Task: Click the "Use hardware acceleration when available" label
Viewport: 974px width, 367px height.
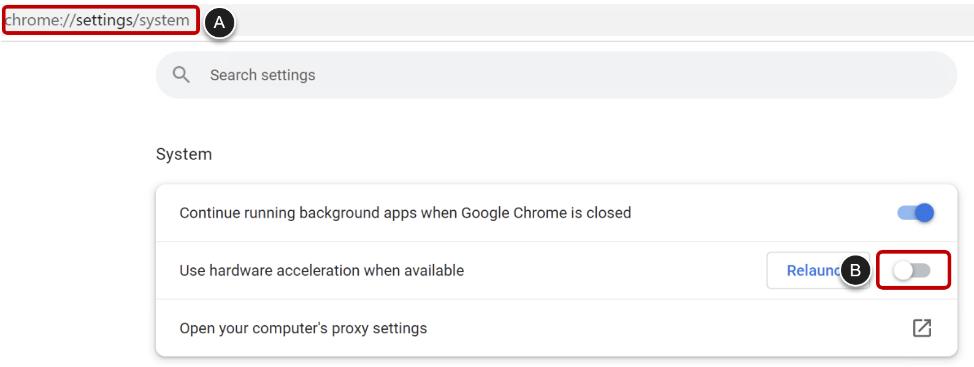Action: click(321, 270)
